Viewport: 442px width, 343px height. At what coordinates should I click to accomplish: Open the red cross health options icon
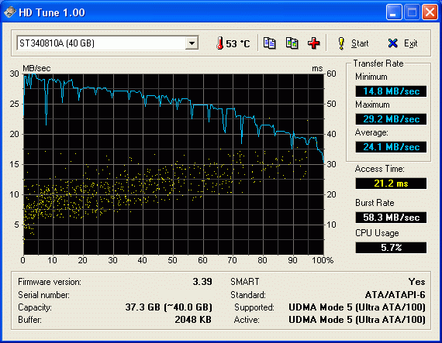tap(314, 43)
